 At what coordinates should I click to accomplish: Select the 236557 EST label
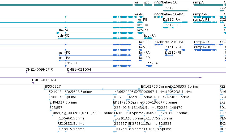point(121,124)
